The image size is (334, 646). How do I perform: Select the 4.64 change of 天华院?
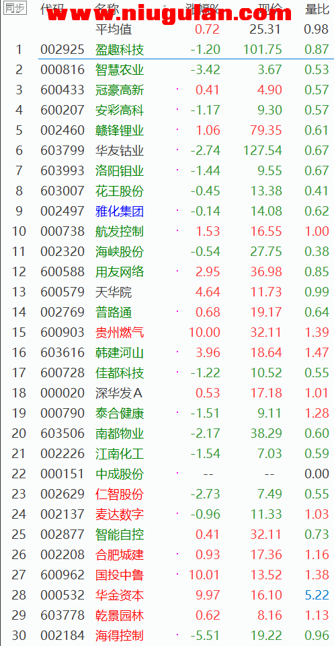[x=208, y=292]
